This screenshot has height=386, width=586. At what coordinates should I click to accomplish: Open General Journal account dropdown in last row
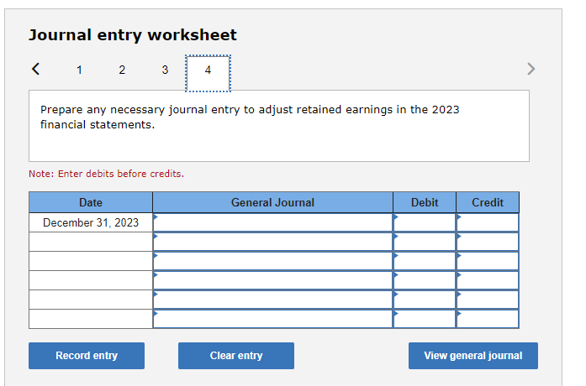click(272, 319)
